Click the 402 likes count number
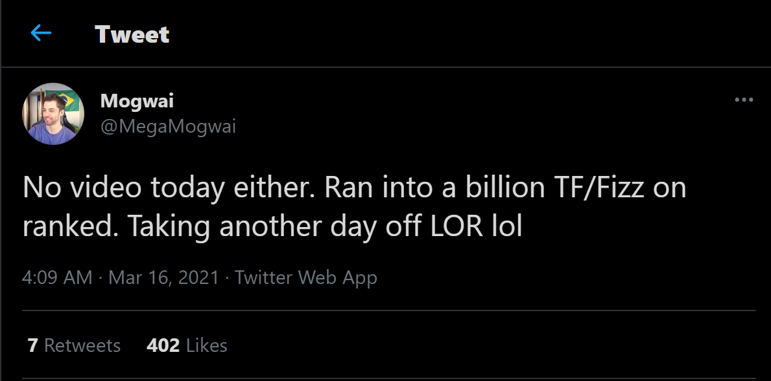 pos(163,345)
